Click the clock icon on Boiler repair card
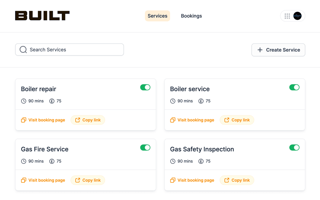The width and height of the screenshot is (320, 200). (x=24, y=101)
